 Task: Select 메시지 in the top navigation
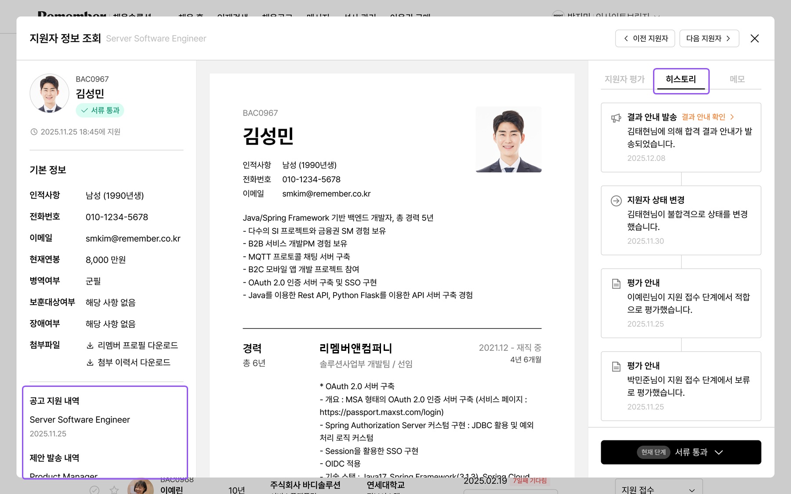pos(318,17)
